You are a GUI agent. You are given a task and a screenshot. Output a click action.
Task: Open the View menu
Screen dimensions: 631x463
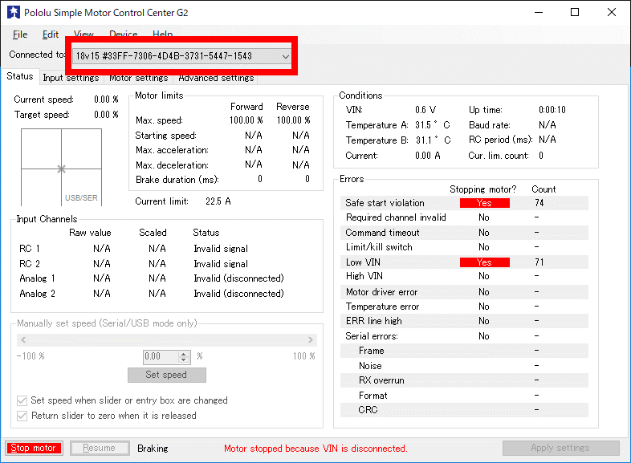click(x=83, y=33)
